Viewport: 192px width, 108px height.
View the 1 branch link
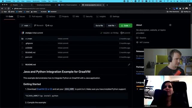[39, 25]
